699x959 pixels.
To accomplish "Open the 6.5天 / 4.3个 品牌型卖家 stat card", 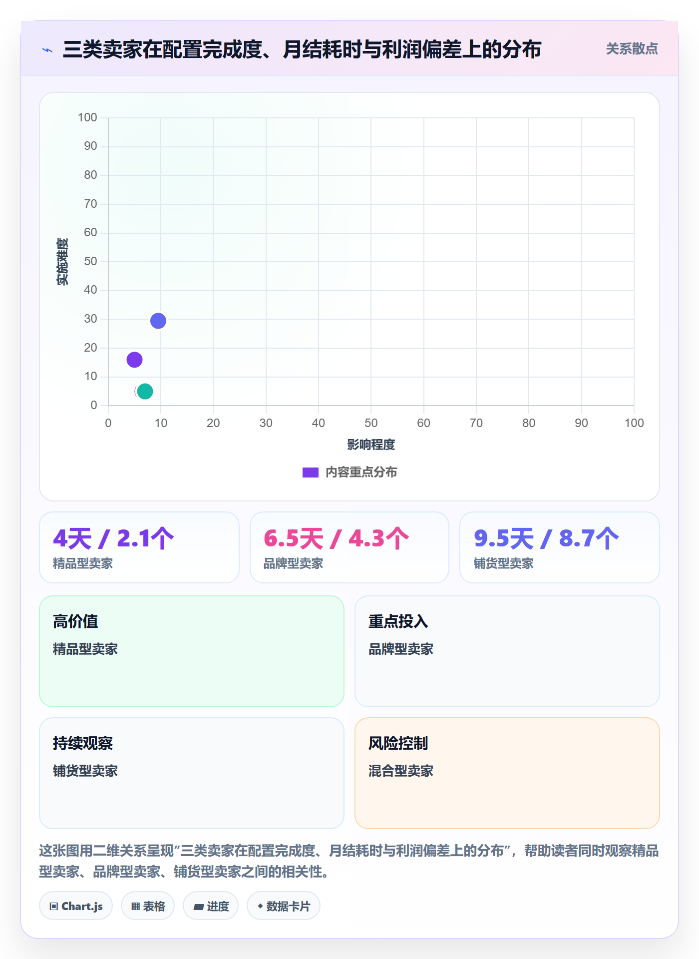I will 349,547.
